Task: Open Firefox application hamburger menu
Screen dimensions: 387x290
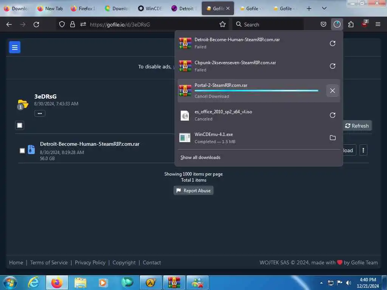Action: coord(378,24)
